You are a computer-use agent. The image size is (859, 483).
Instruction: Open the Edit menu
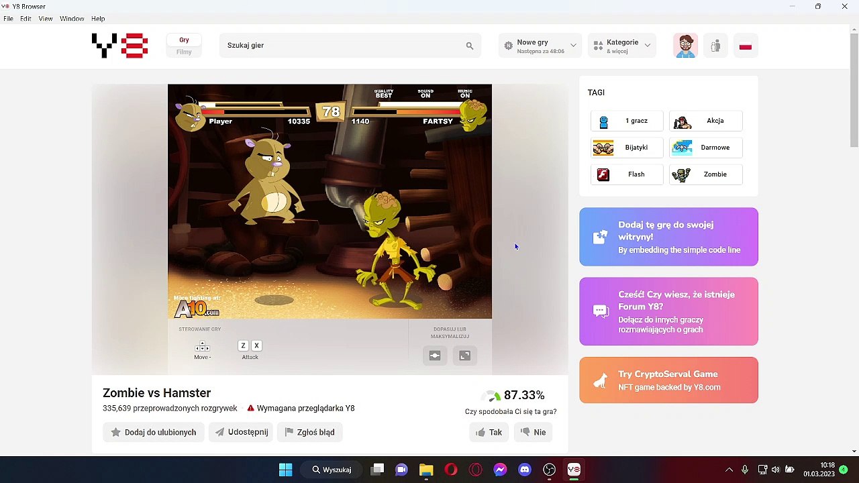pyautogui.click(x=26, y=19)
